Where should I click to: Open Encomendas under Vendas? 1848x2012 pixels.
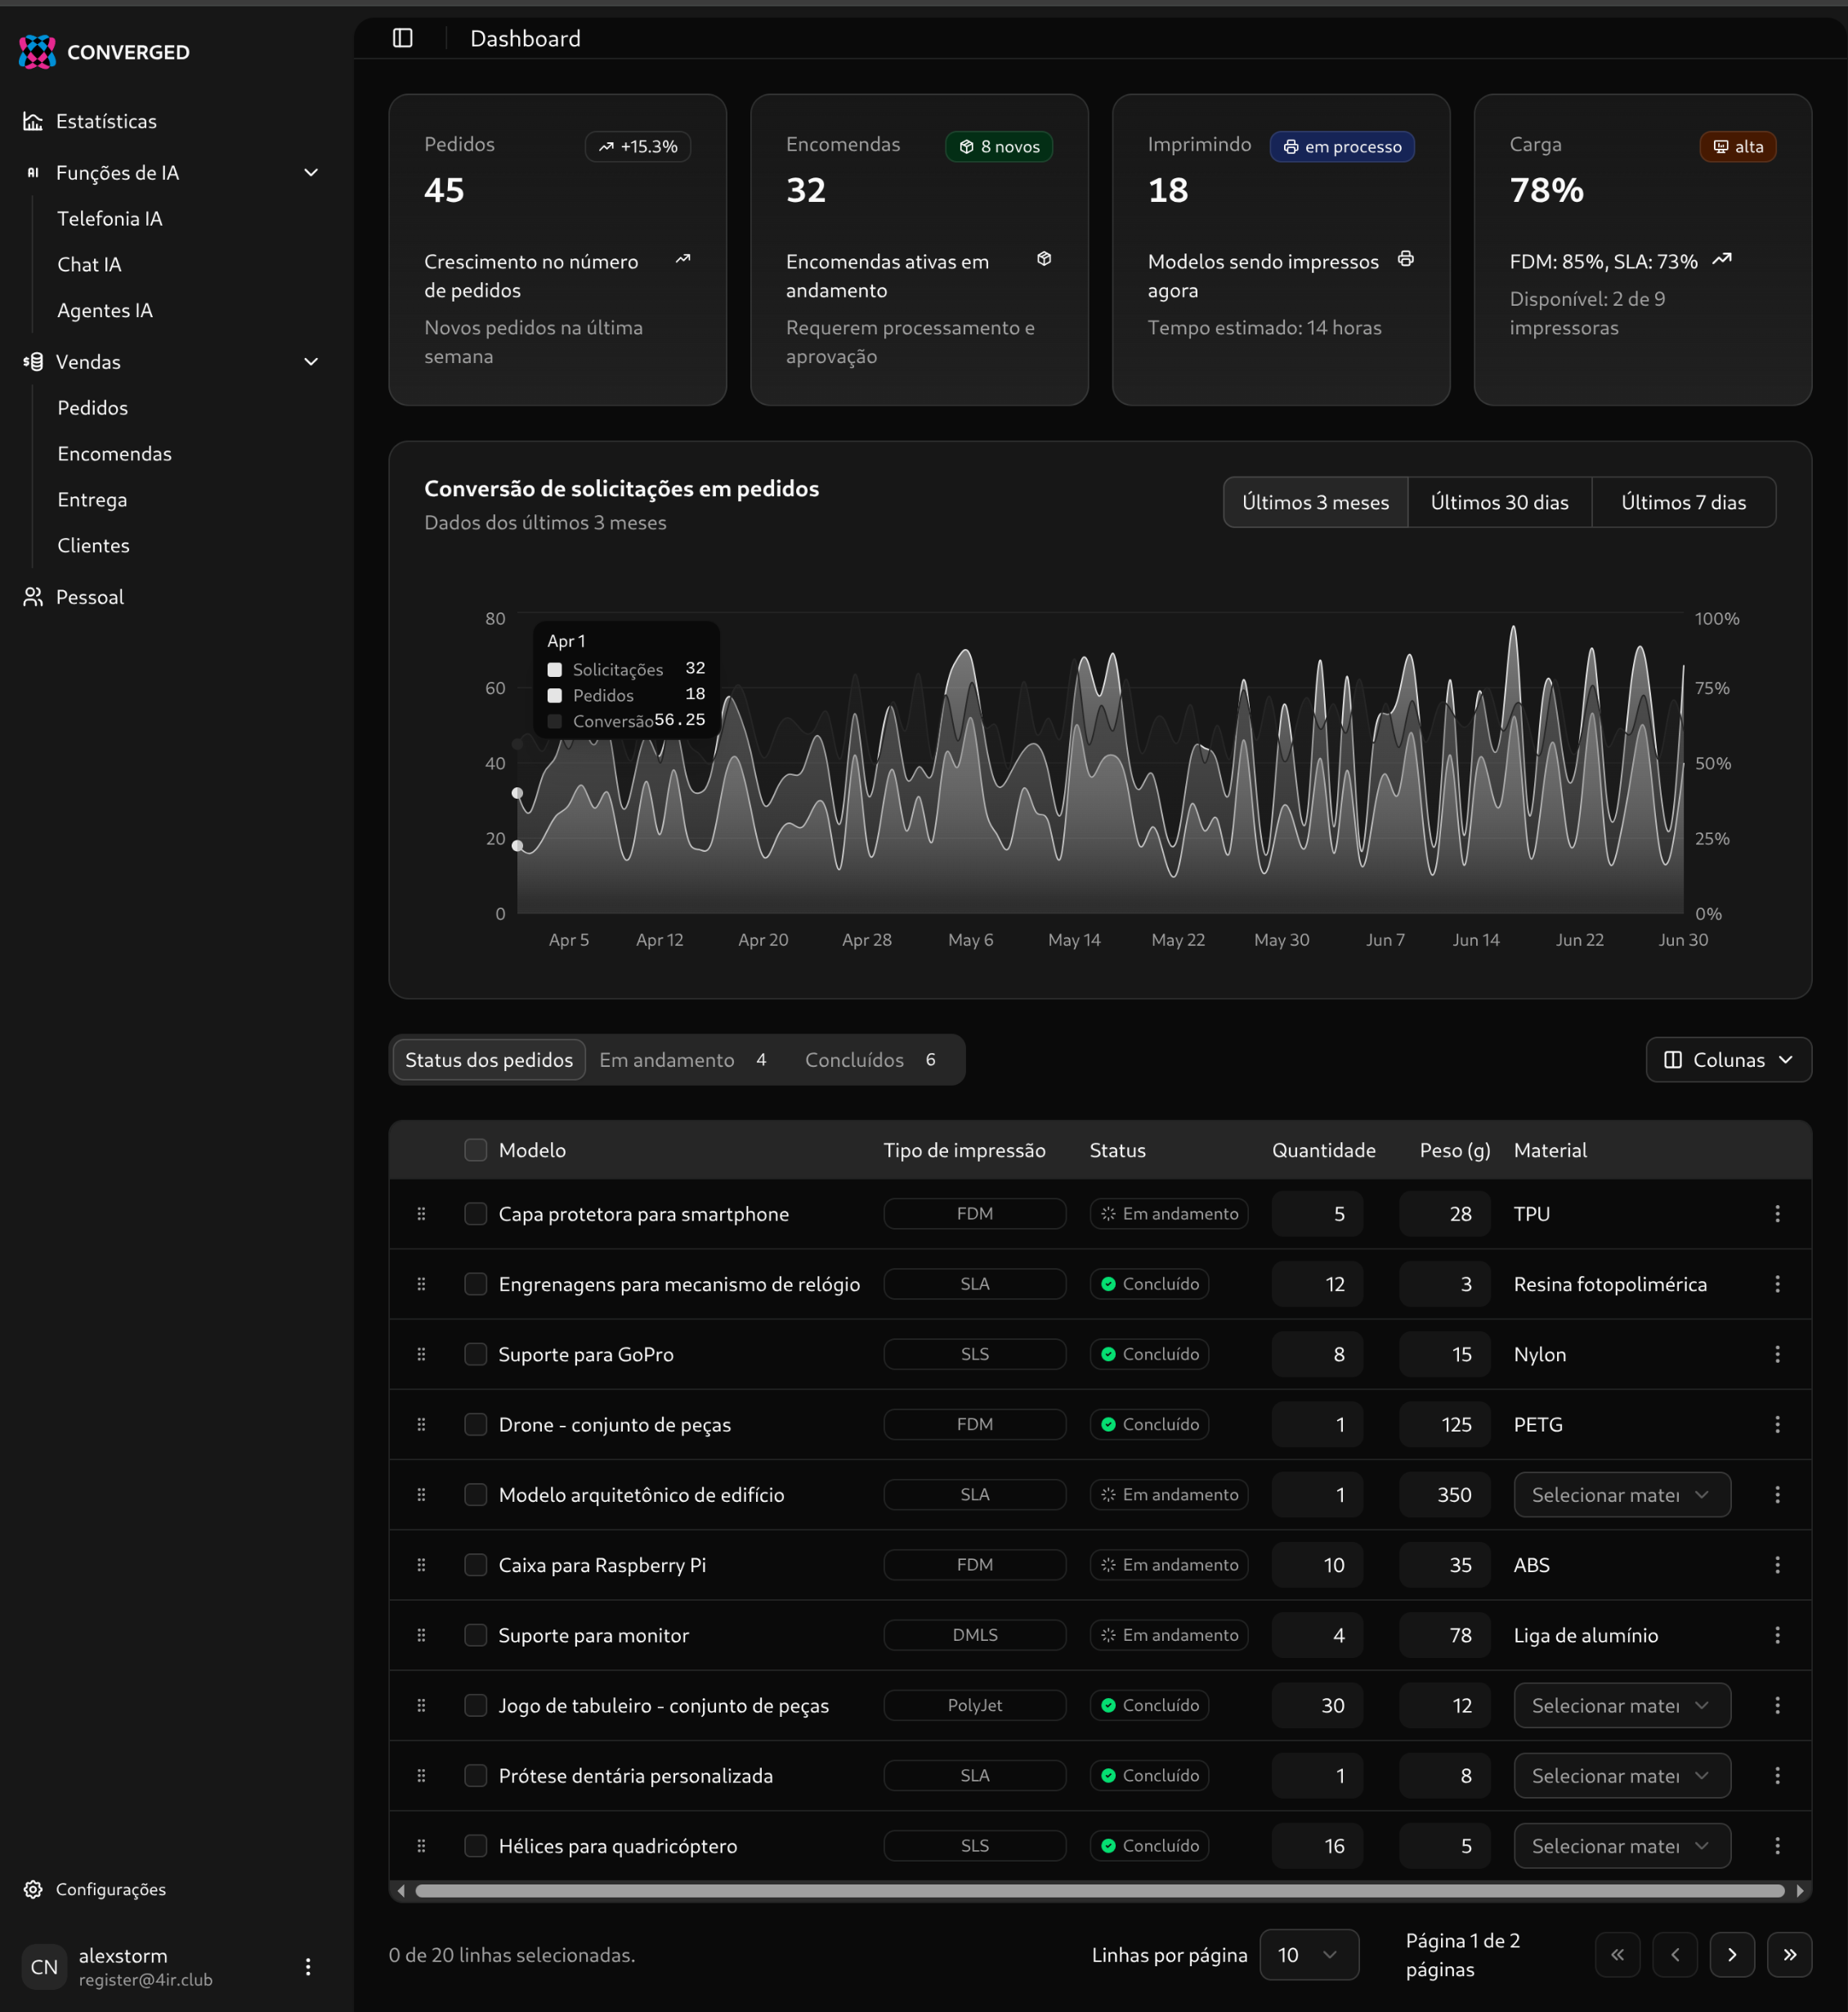(x=114, y=454)
